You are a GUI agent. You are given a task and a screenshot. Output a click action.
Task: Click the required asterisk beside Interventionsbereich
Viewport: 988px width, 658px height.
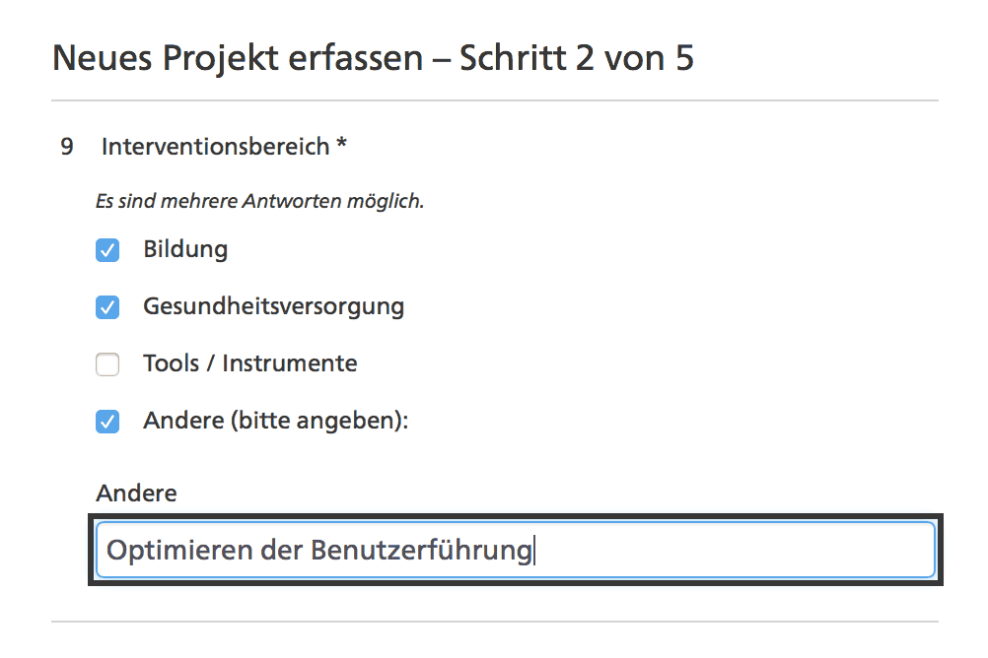[x=341, y=146]
